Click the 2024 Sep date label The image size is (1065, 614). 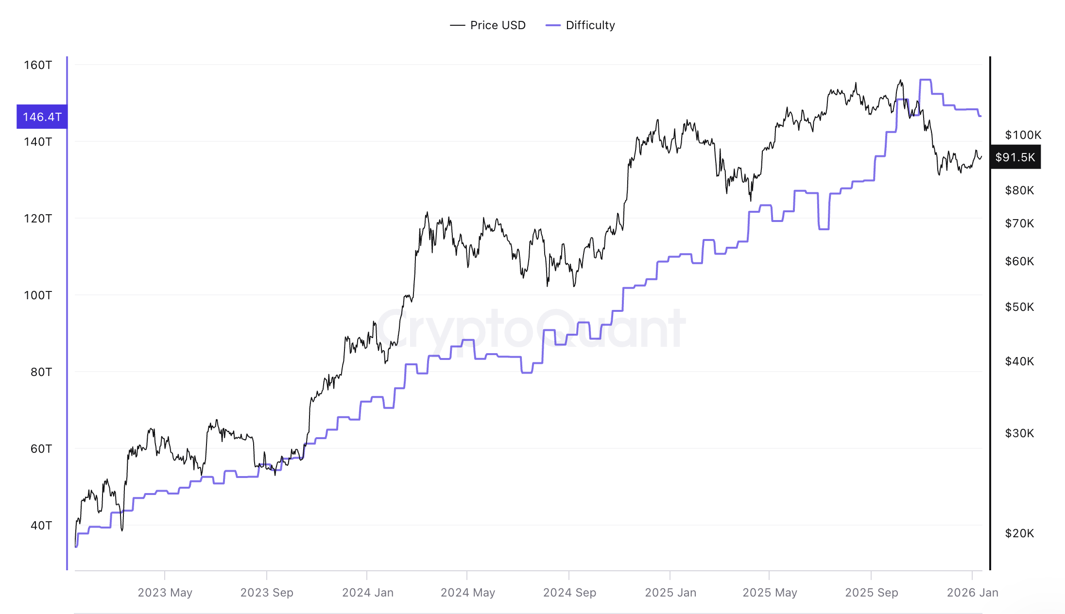pyautogui.click(x=569, y=593)
